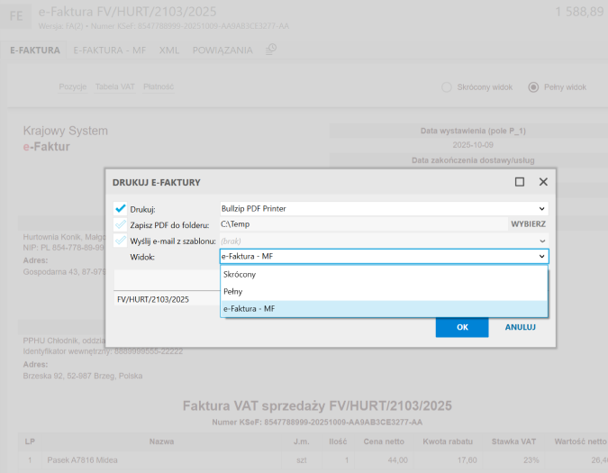Screen dimensions: 608x473
Task: Maximize the Drukuj e-Faktury dialog
Action: (520, 182)
